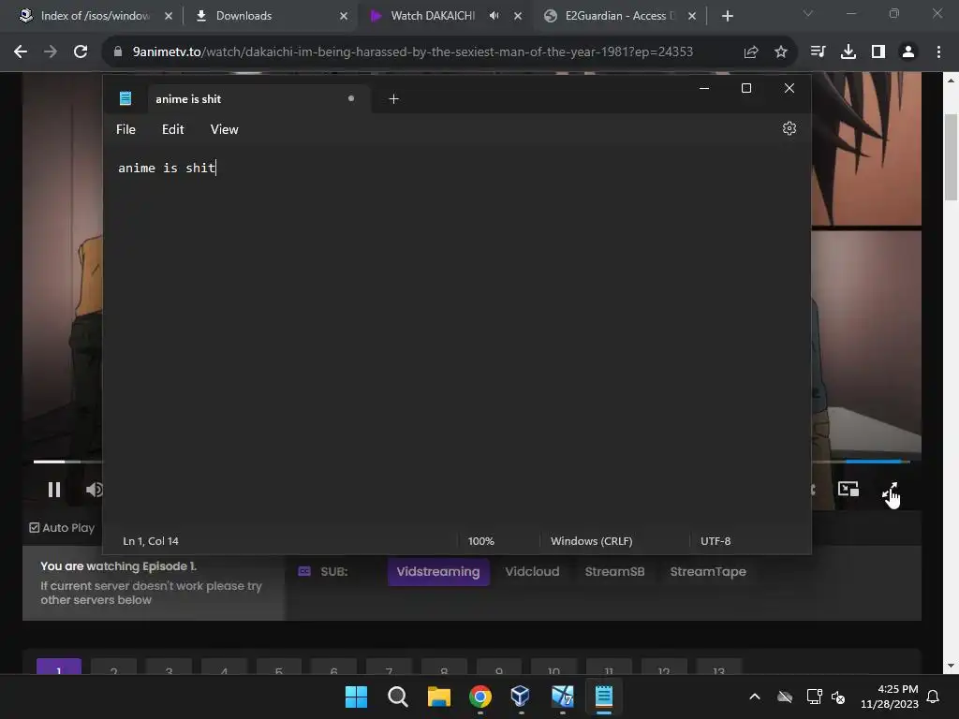Viewport: 959px width, 719px height.
Task: Mute the DAKAICHI tab audio icon
Action: coord(494,16)
